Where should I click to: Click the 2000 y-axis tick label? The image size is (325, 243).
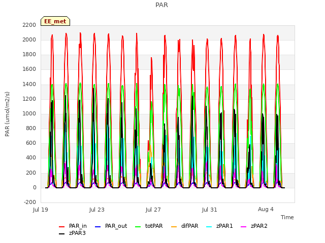click(29, 39)
